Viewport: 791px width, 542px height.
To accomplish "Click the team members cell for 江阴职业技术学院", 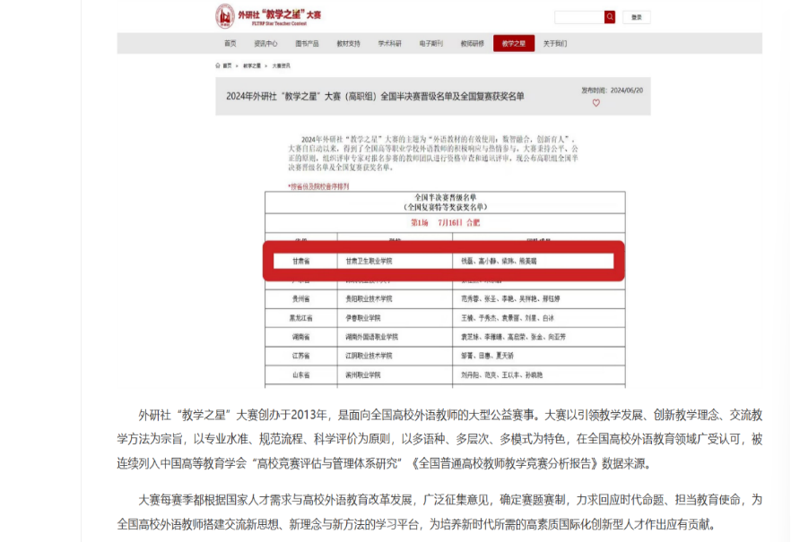I will tap(539, 356).
